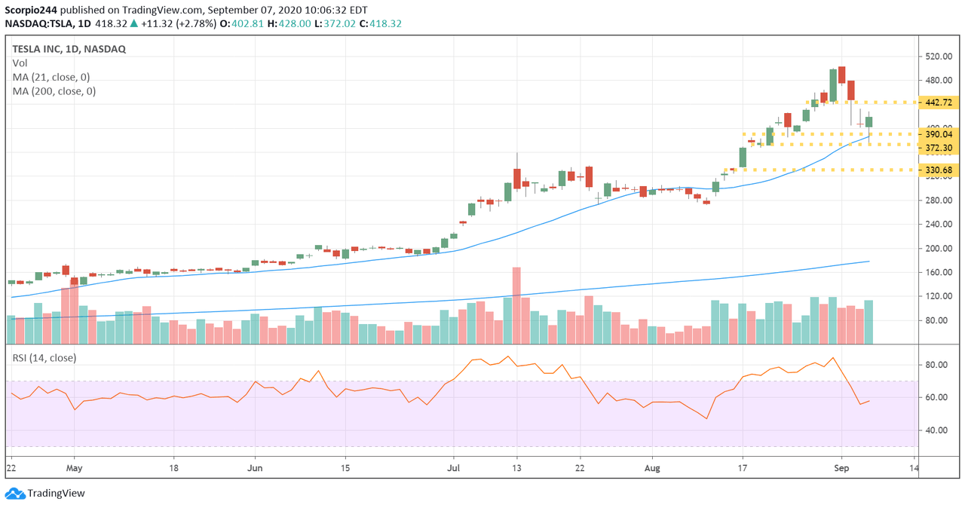Click the 280.00 price axis label
Viewport: 965px width, 508px height.
click(939, 200)
